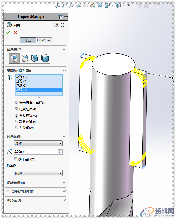This screenshot has width=176, height=219.
Task: Collapse the 圆角类型 section
Action: coord(64,49)
